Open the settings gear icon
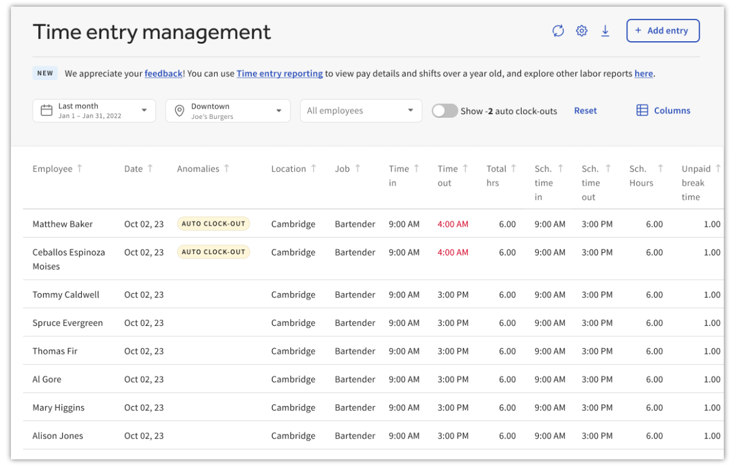 coord(581,30)
